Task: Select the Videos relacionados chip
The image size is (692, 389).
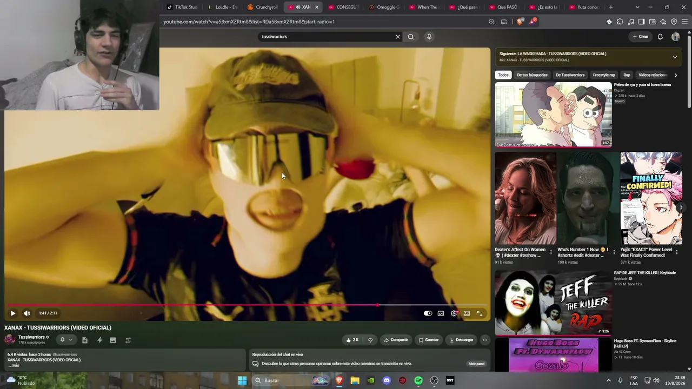Action: [653, 75]
